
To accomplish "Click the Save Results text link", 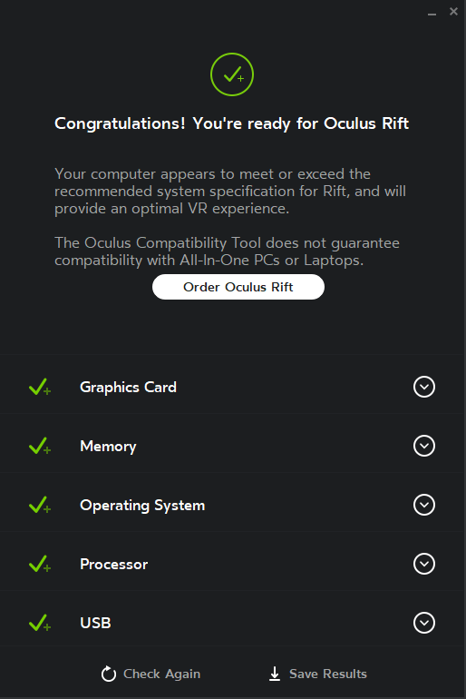I will click(328, 674).
